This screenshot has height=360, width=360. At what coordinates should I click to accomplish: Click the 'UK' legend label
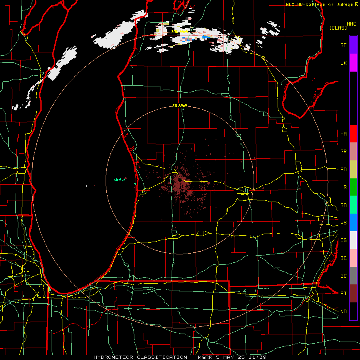click(x=343, y=63)
